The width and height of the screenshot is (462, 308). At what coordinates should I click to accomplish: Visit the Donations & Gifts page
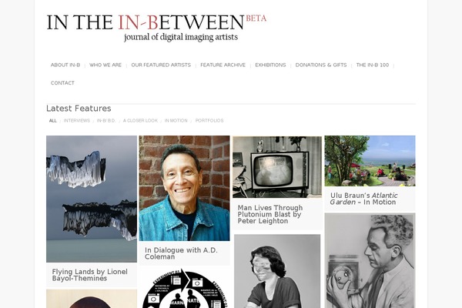coord(321,65)
